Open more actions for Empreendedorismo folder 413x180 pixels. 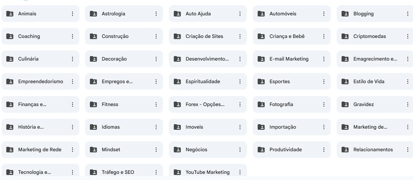tap(72, 81)
